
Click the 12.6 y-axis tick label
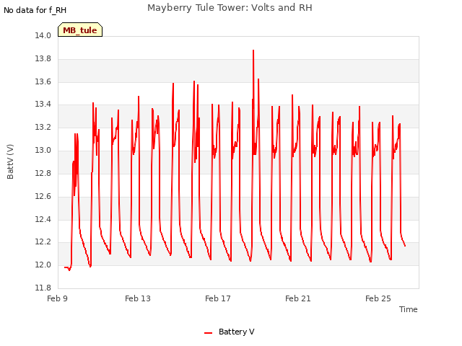tap(43, 196)
